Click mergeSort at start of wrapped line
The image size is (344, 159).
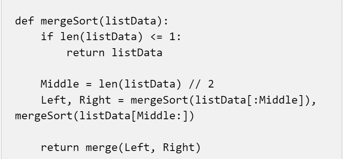tap(44, 117)
